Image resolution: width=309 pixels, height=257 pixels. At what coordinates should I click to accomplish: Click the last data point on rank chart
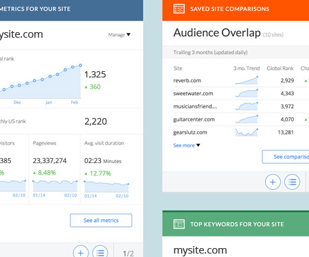click(x=80, y=65)
